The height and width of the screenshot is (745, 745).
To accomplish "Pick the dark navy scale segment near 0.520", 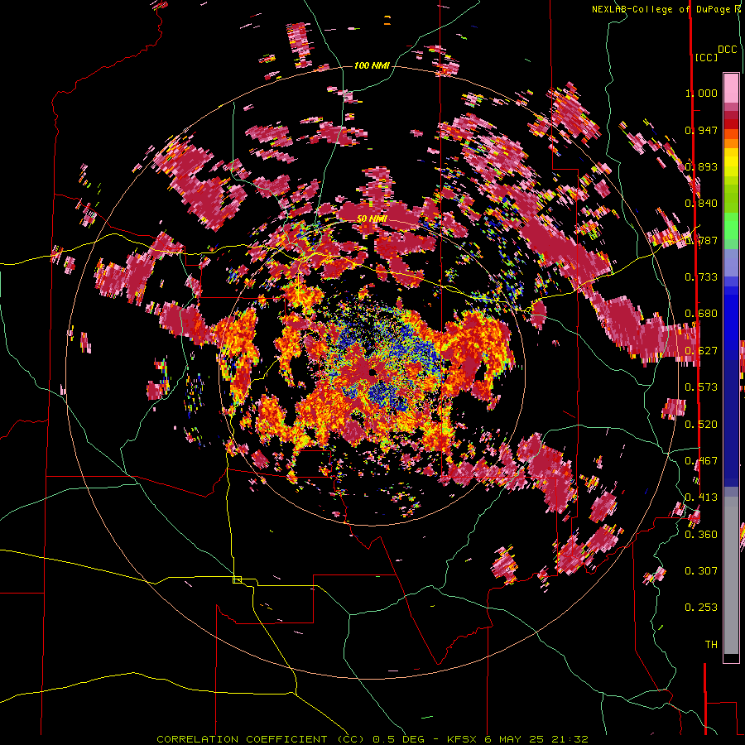I will click(731, 419).
